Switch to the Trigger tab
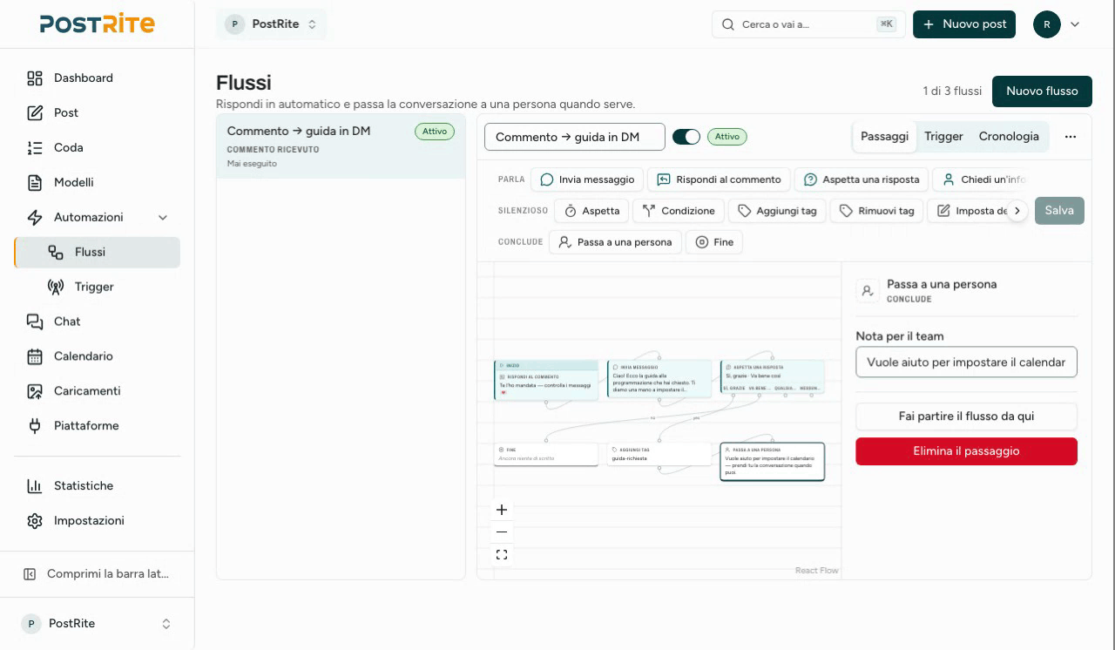 [x=943, y=136]
